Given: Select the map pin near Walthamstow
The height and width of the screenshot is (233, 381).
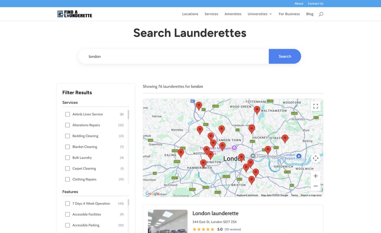Looking at the screenshot, I should tap(257, 110).
